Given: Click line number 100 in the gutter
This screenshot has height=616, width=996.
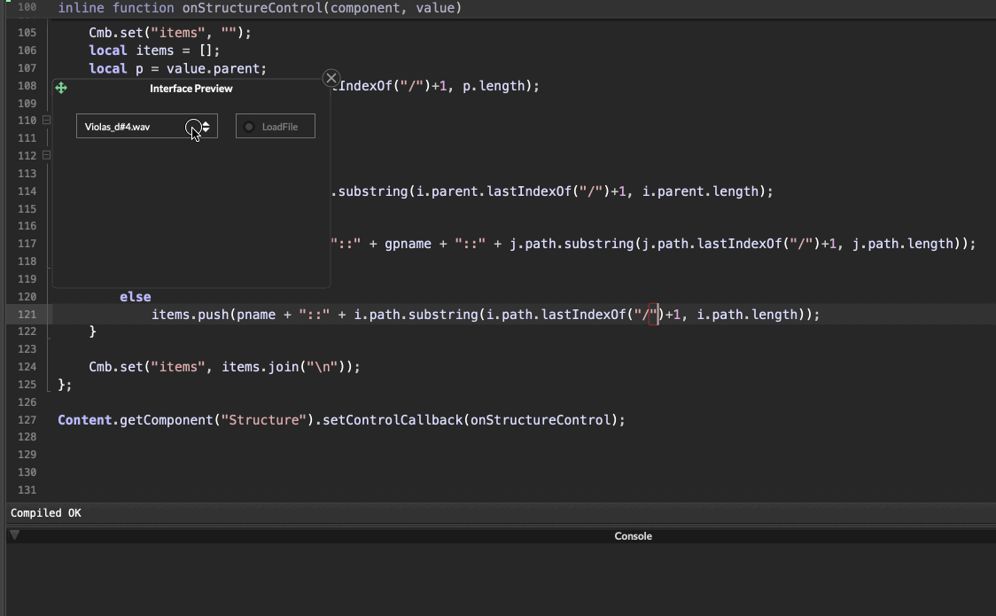Looking at the screenshot, I should (x=27, y=8).
